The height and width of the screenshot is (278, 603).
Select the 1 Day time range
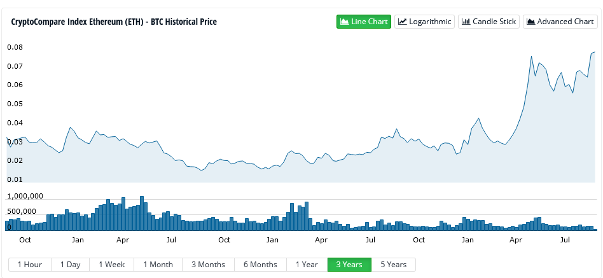[x=71, y=265]
